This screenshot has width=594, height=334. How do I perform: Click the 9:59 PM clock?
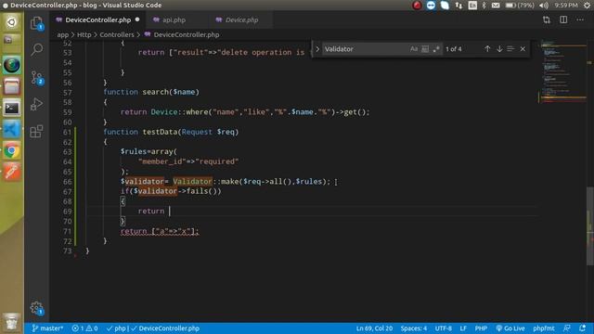(566, 6)
